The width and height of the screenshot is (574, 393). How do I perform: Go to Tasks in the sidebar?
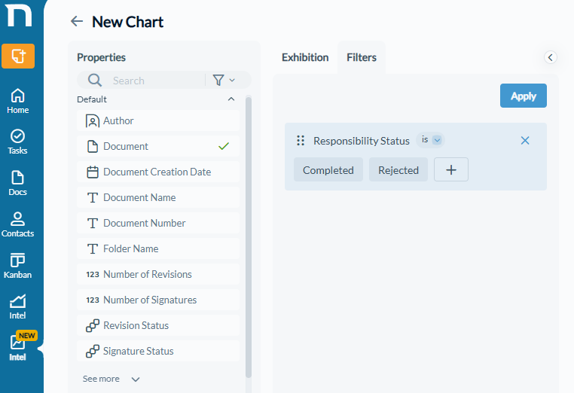tap(17, 142)
